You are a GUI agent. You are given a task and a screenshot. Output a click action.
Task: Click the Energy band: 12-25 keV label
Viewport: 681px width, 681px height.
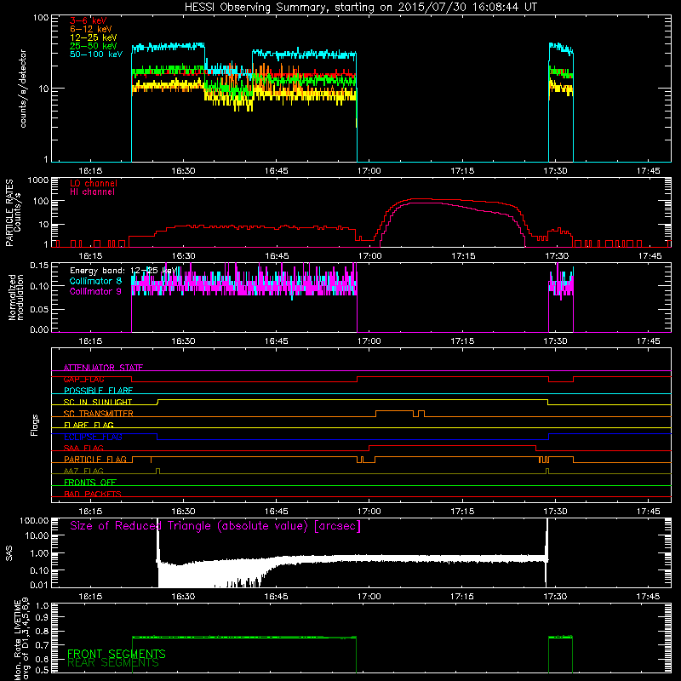pyautogui.click(x=123, y=271)
